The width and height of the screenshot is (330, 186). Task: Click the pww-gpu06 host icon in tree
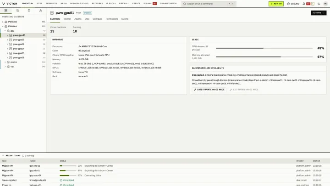[11, 57]
